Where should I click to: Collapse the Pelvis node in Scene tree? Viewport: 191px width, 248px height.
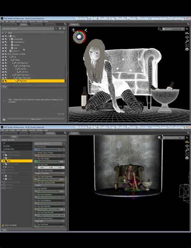click(x=11, y=60)
